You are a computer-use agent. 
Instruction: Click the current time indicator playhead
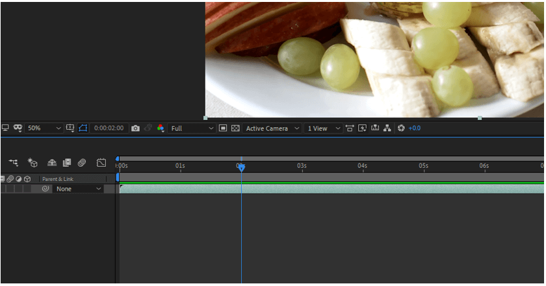coord(241,167)
